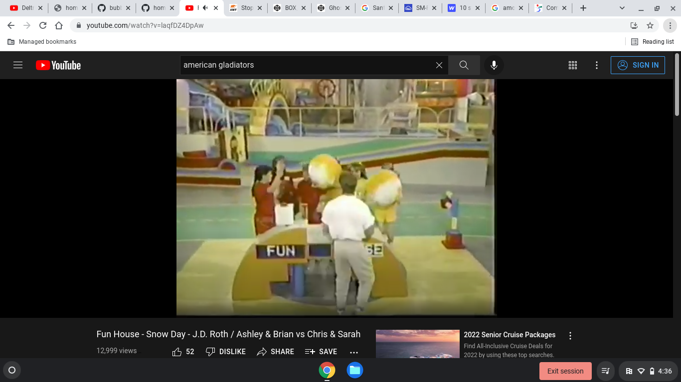Open Chrome from the shelf
The height and width of the screenshot is (382, 681).
point(327,371)
